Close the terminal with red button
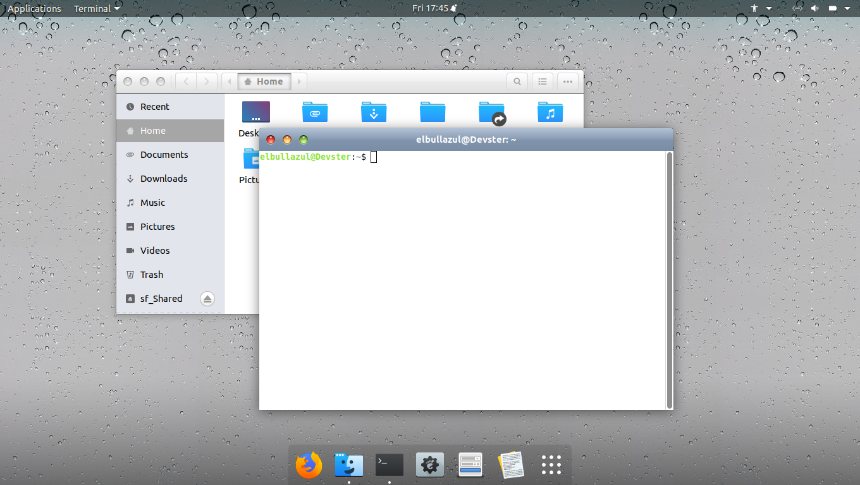This screenshot has width=860, height=485. (271, 140)
